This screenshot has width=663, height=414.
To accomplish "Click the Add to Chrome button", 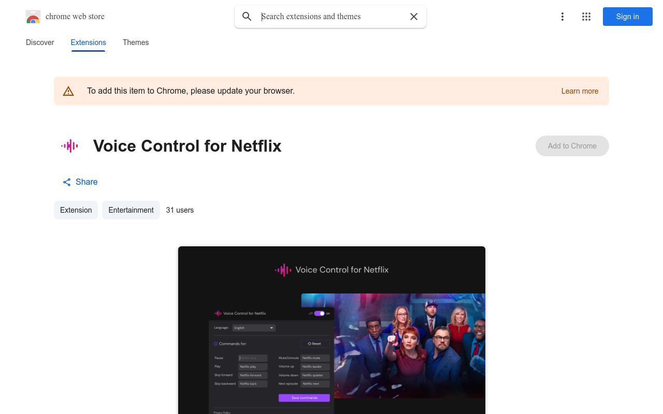I will coord(572,146).
